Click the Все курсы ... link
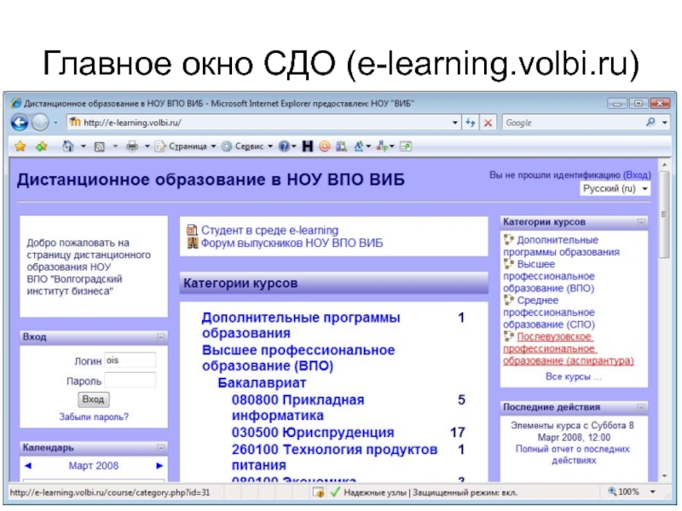 point(573,376)
